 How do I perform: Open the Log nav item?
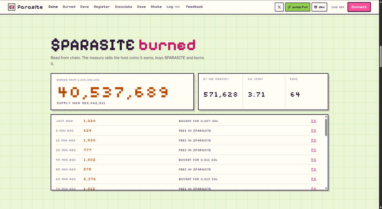coord(173,7)
